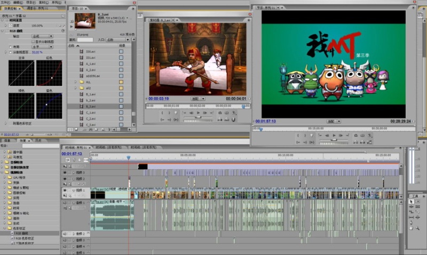Open Trim monitor from program monitor
This screenshot has width=427, height=255.
[x=369, y=142]
